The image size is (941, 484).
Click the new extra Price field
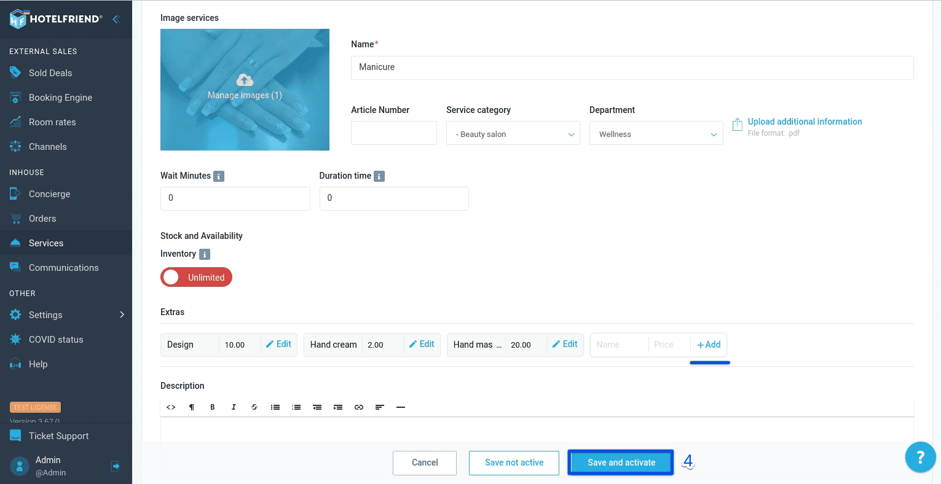click(x=669, y=345)
